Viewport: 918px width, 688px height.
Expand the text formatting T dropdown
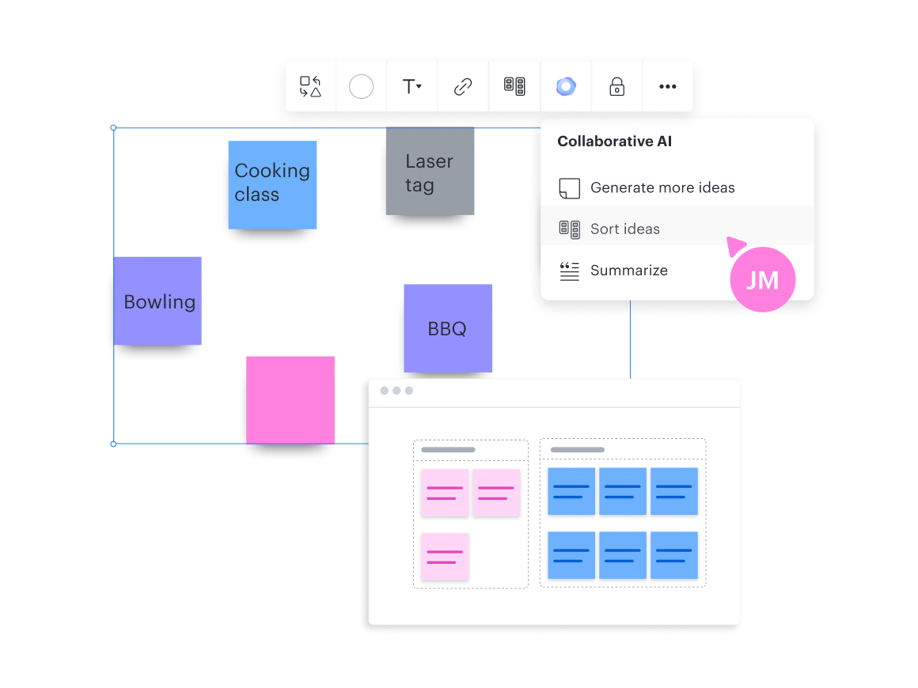(x=412, y=87)
